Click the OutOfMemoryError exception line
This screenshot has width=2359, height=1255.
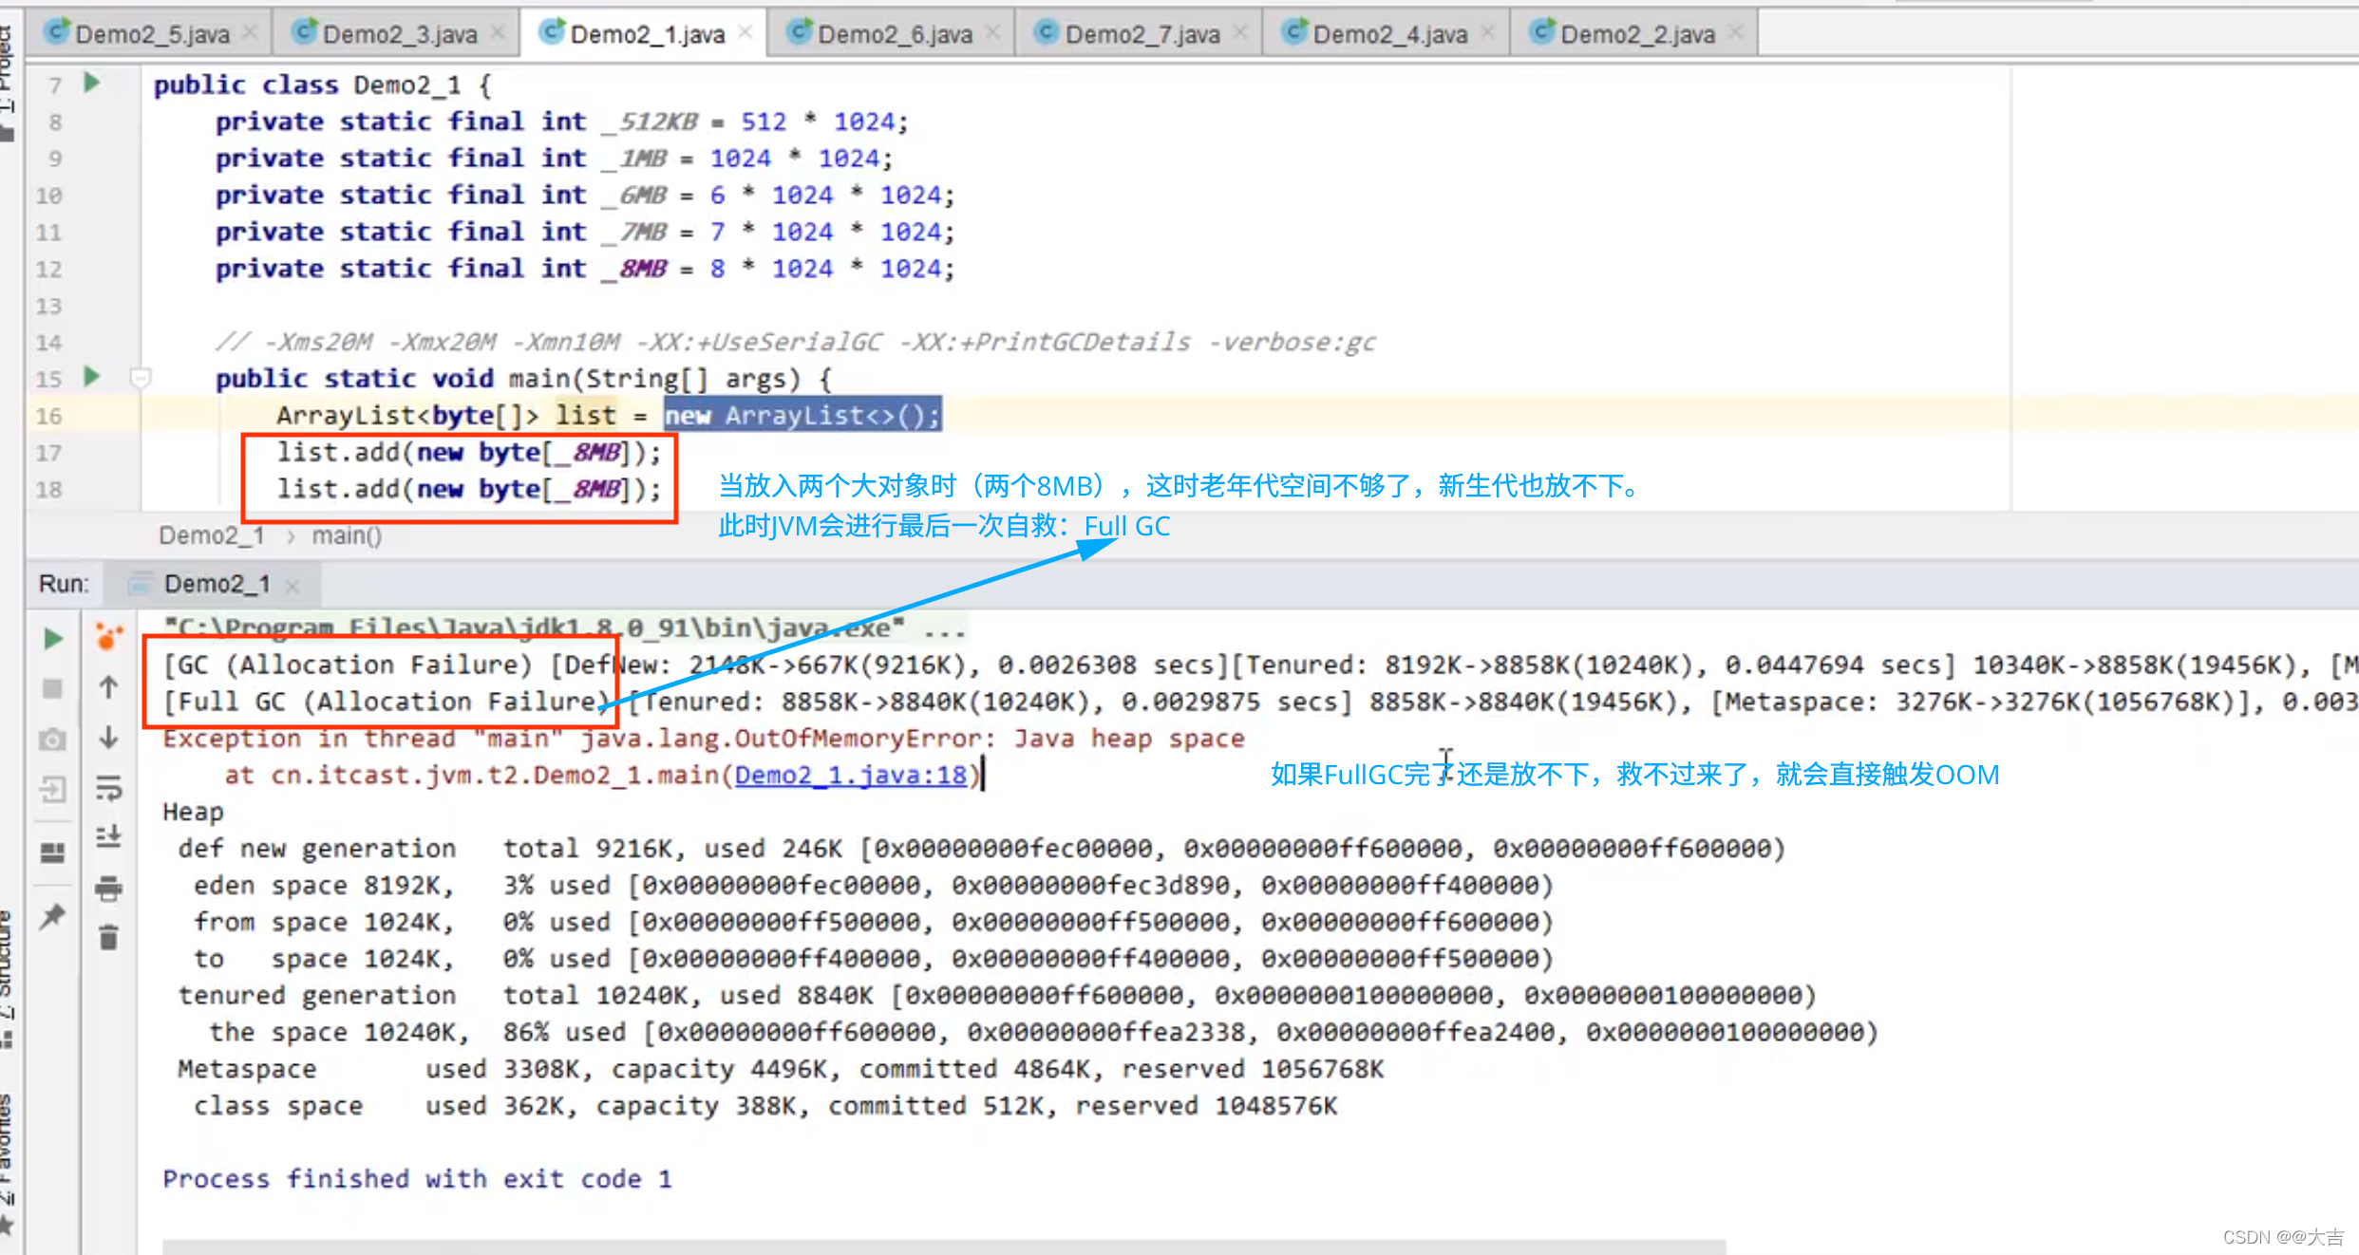coord(703,739)
